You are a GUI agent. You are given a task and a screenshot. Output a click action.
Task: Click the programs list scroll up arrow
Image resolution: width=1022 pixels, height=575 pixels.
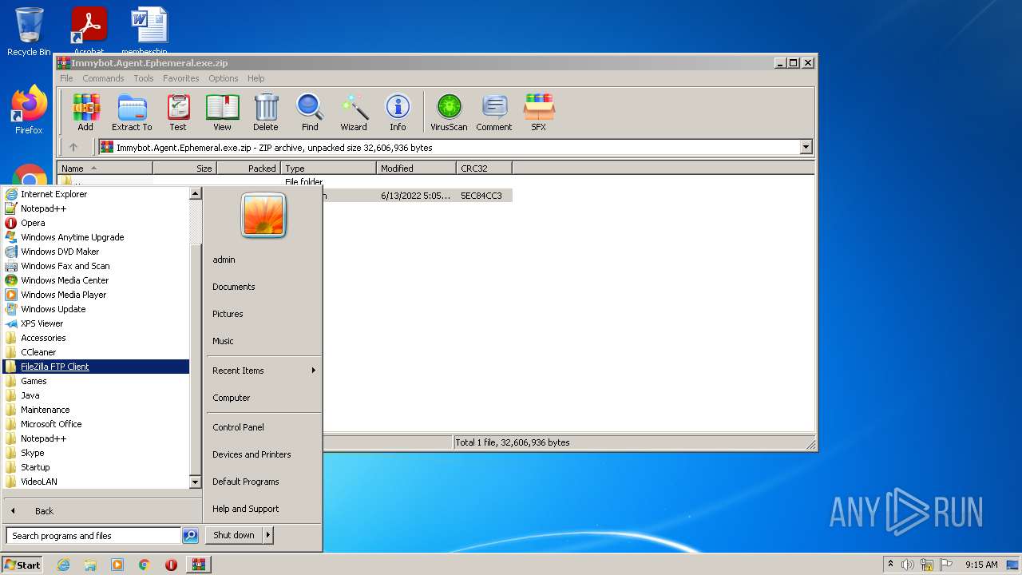tap(195, 193)
